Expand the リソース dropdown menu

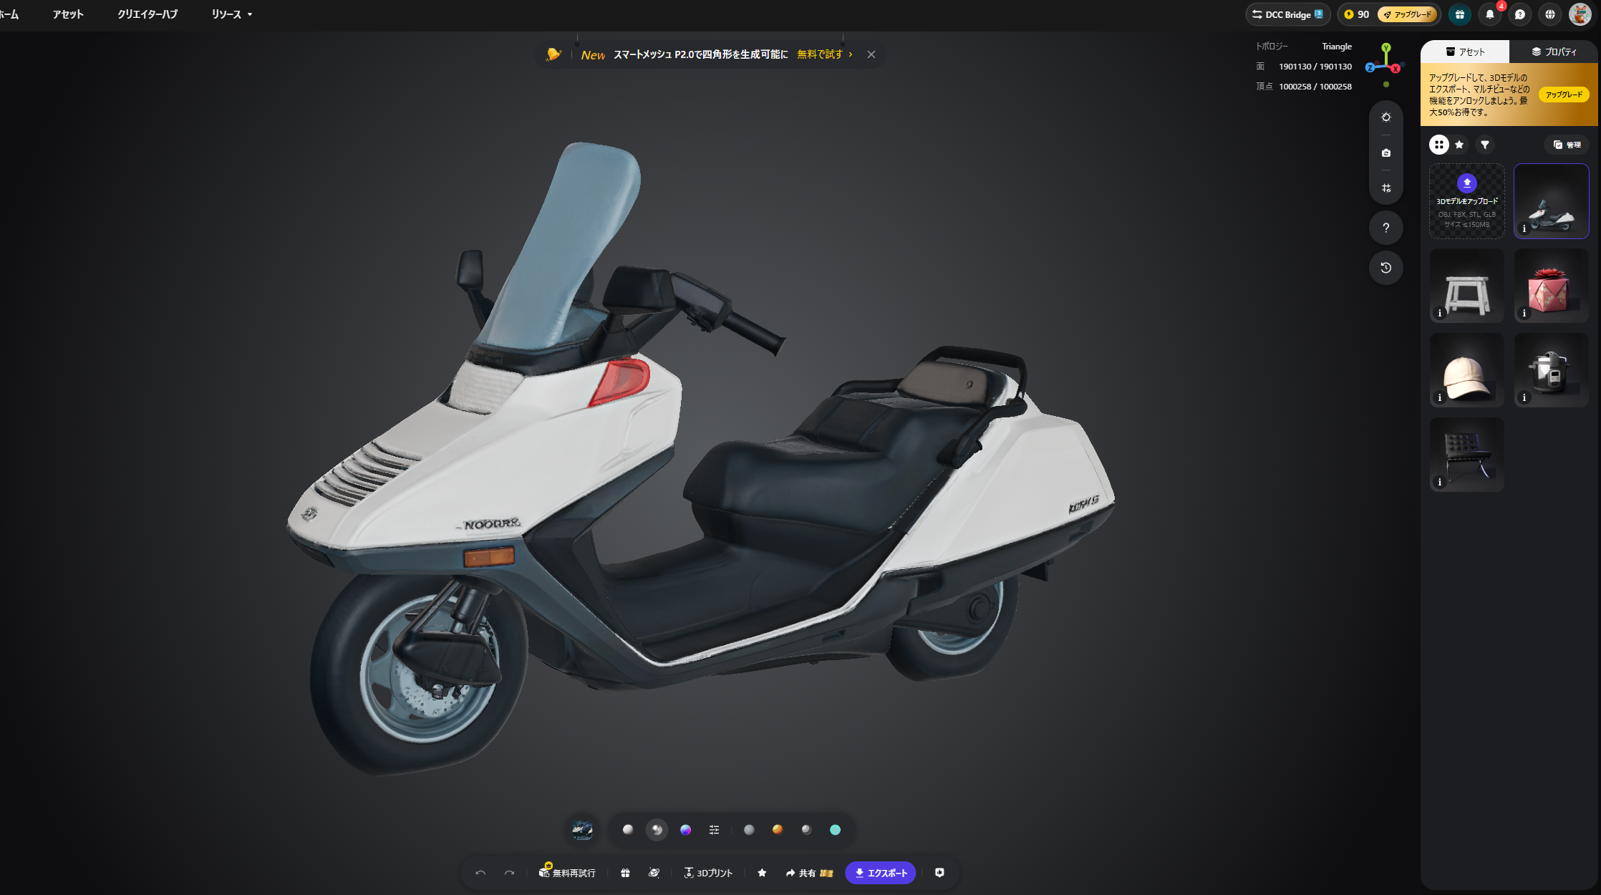[232, 14]
